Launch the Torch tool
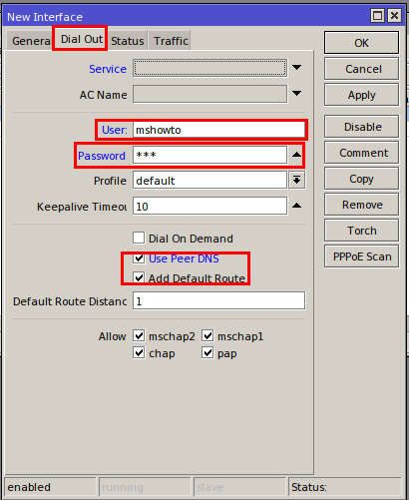409x500 pixels. tap(362, 231)
